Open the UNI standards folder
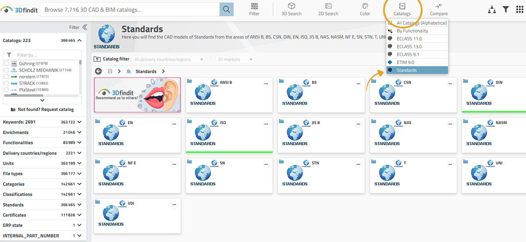 pos(494,175)
